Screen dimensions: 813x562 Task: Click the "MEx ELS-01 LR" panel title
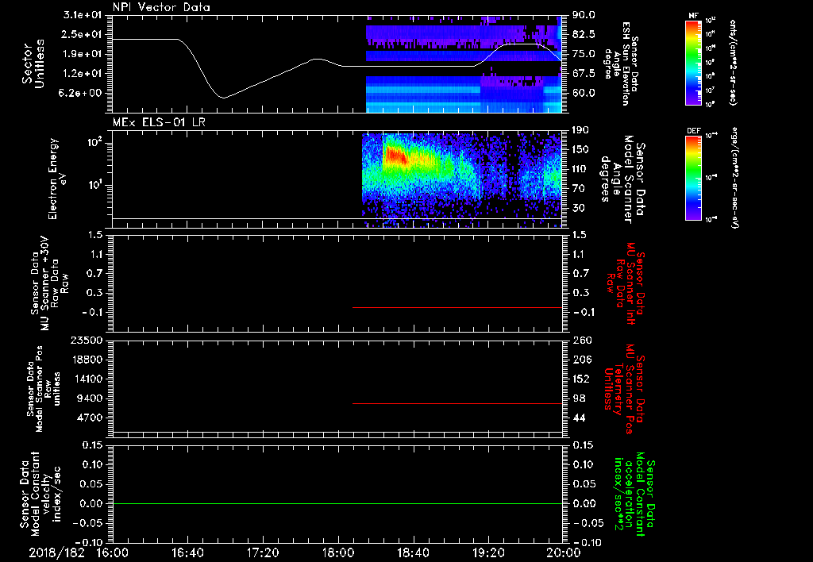click(x=159, y=122)
